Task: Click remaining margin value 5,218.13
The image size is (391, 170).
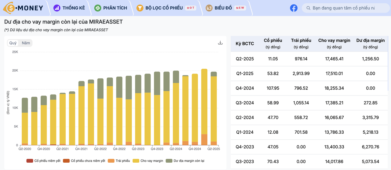Action: click(x=371, y=132)
